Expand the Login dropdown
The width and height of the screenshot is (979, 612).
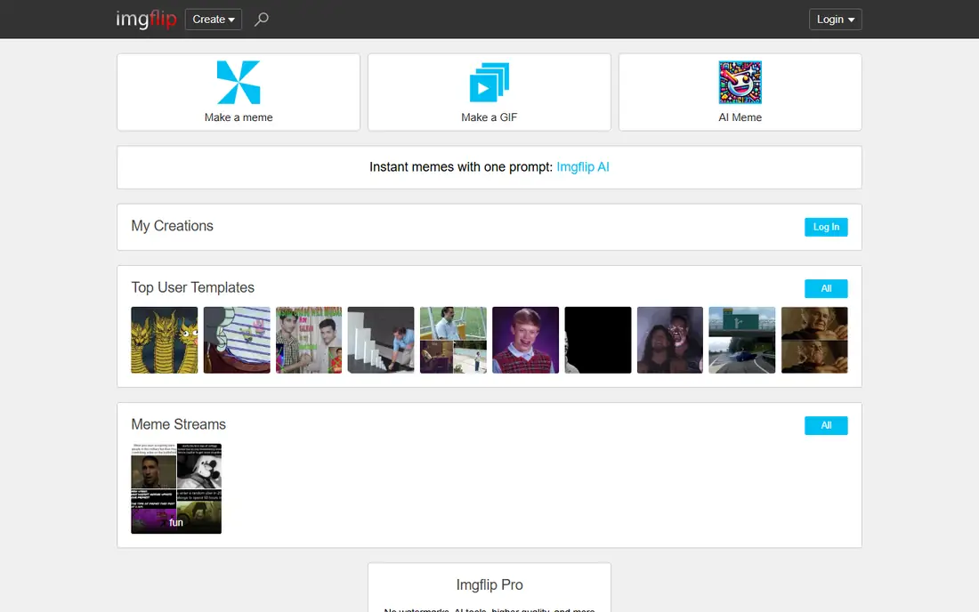tap(836, 20)
